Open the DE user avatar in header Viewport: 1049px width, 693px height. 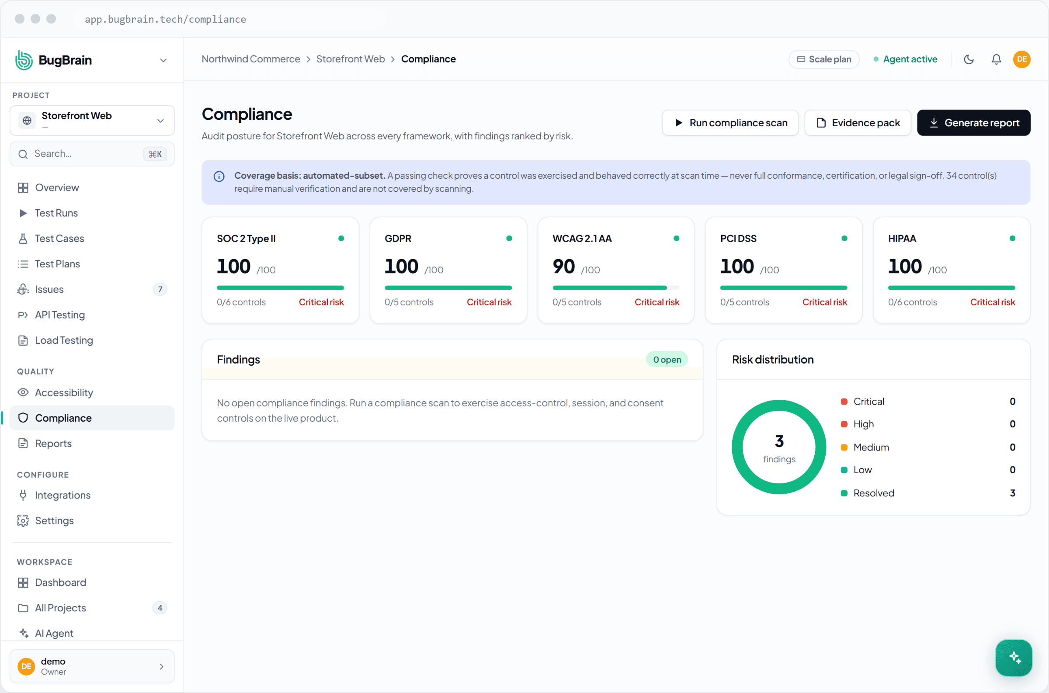[x=1021, y=59]
